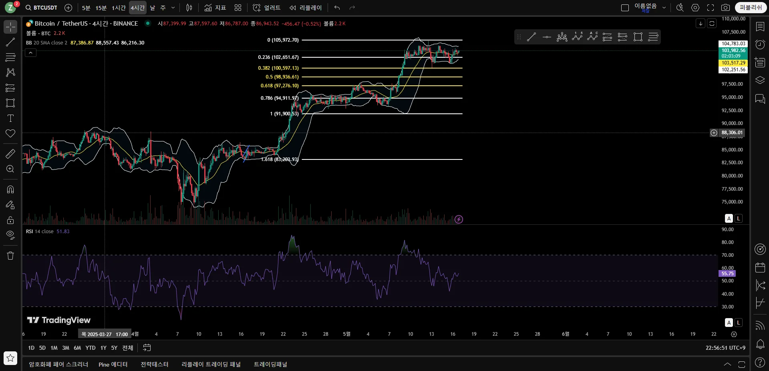This screenshot has width=769, height=371.
Task: Redo the last undone chart action
Action: pos(352,8)
